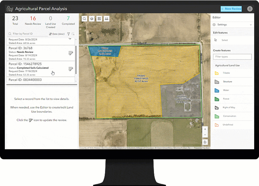Zoom out on the map
Viewport: 259px width, 186px height.
[205, 135]
